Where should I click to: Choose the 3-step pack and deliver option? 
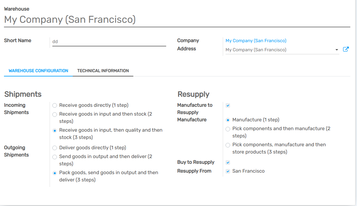click(54, 173)
